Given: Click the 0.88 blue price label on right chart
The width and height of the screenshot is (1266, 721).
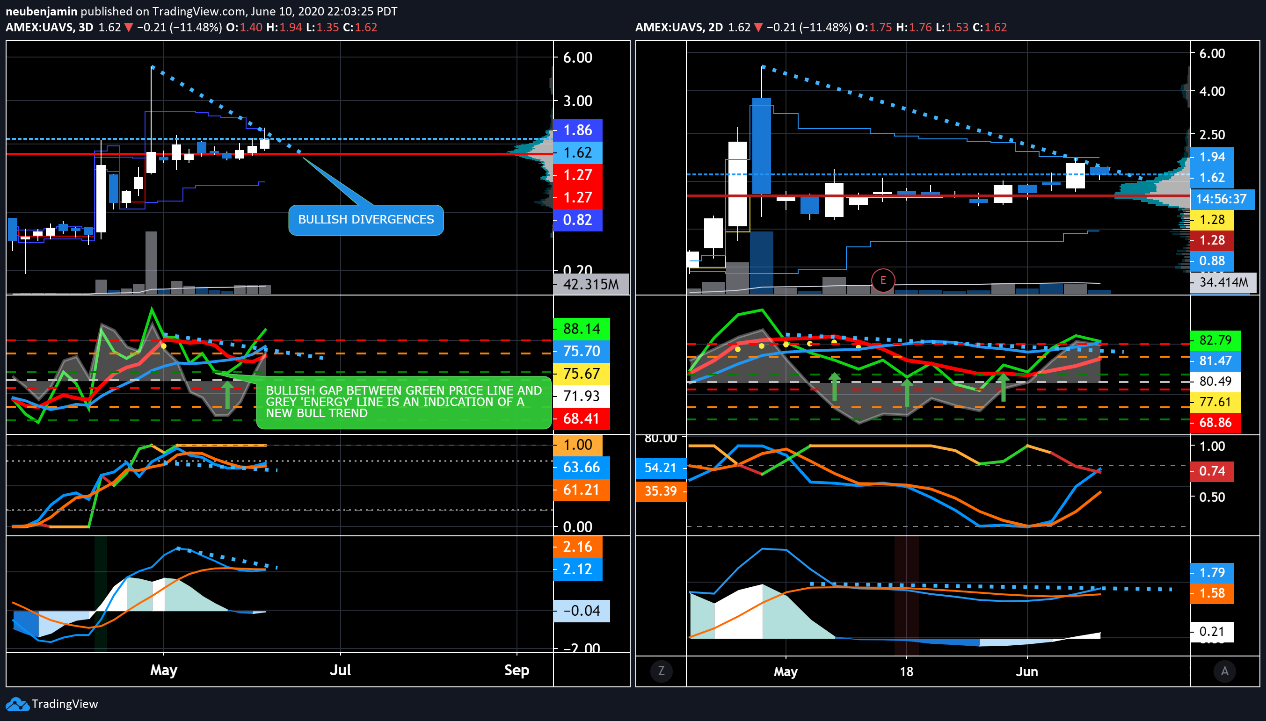Looking at the screenshot, I should 1212,260.
